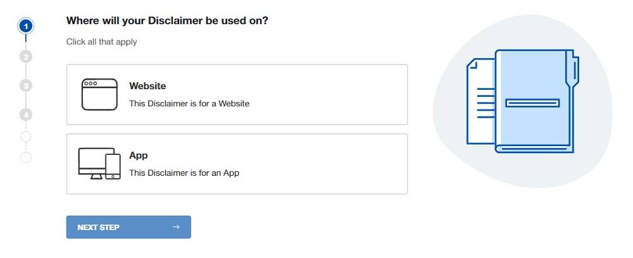Select the App option card
The height and width of the screenshot is (258, 633).
coord(237,164)
